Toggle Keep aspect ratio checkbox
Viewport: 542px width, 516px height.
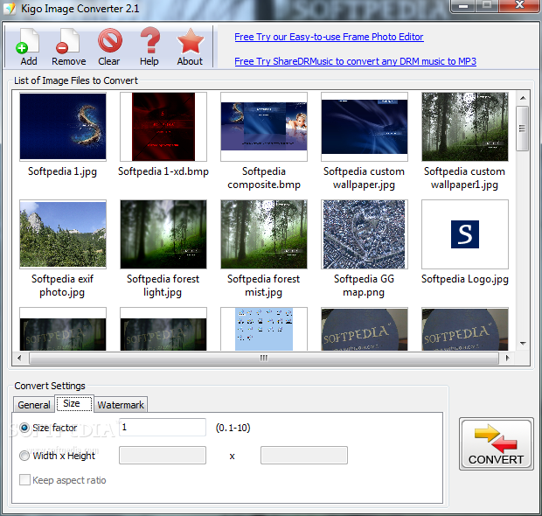24,480
